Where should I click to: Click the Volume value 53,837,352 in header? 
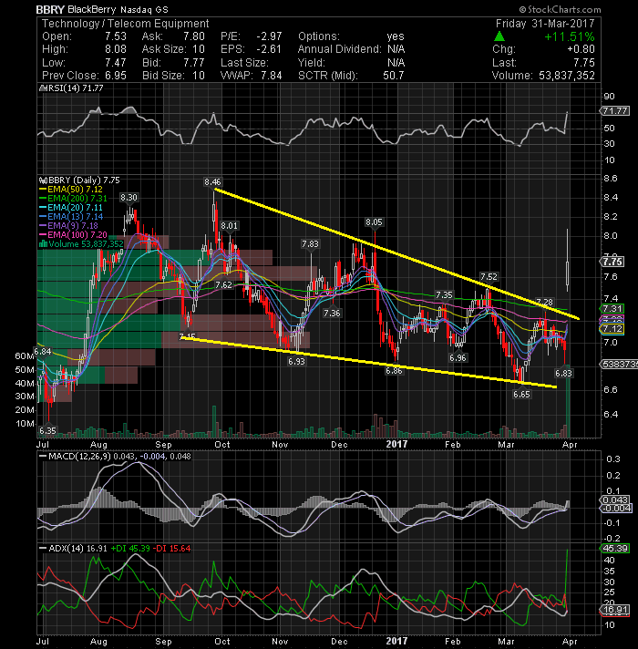click(566, 76)
